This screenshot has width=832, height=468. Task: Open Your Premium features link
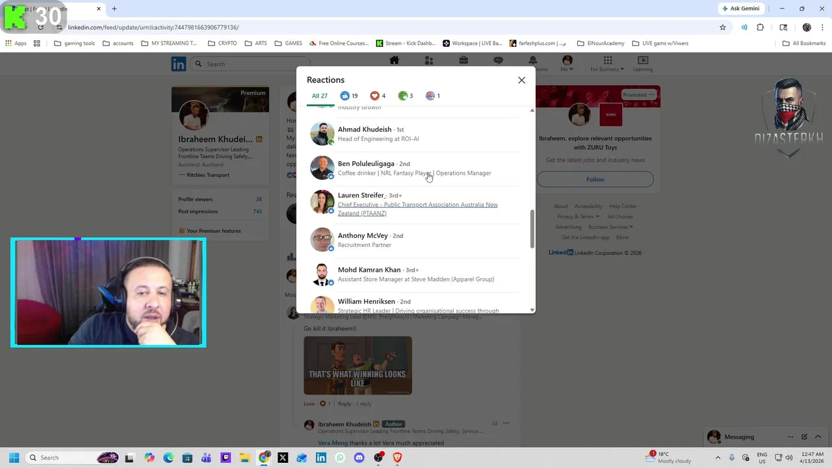pos(209,231)
